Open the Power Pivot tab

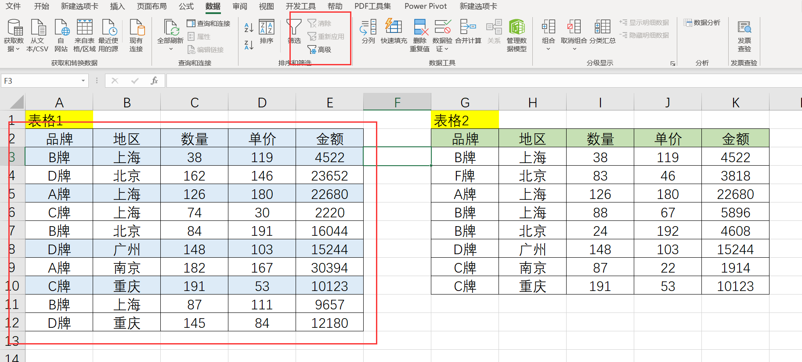(x=426, y=6)
